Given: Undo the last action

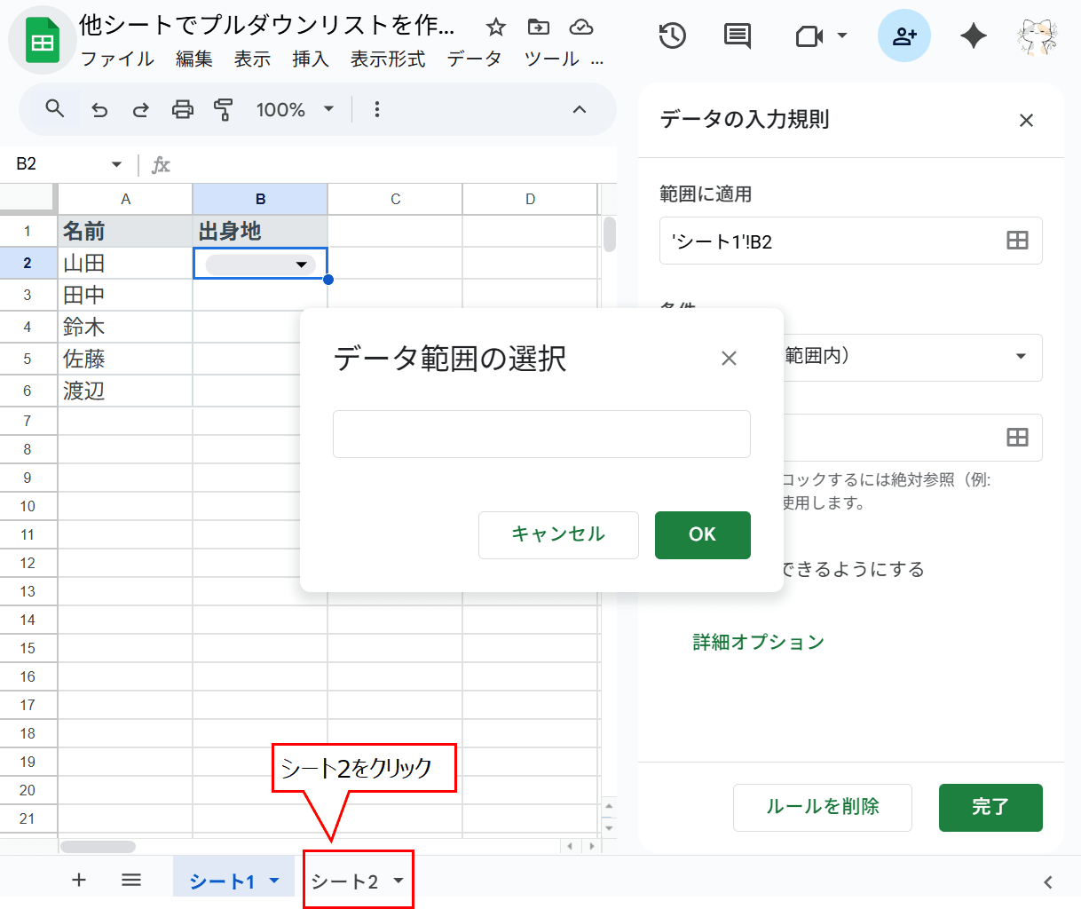Looking at the screenshot, I should [x=98, y=109].
